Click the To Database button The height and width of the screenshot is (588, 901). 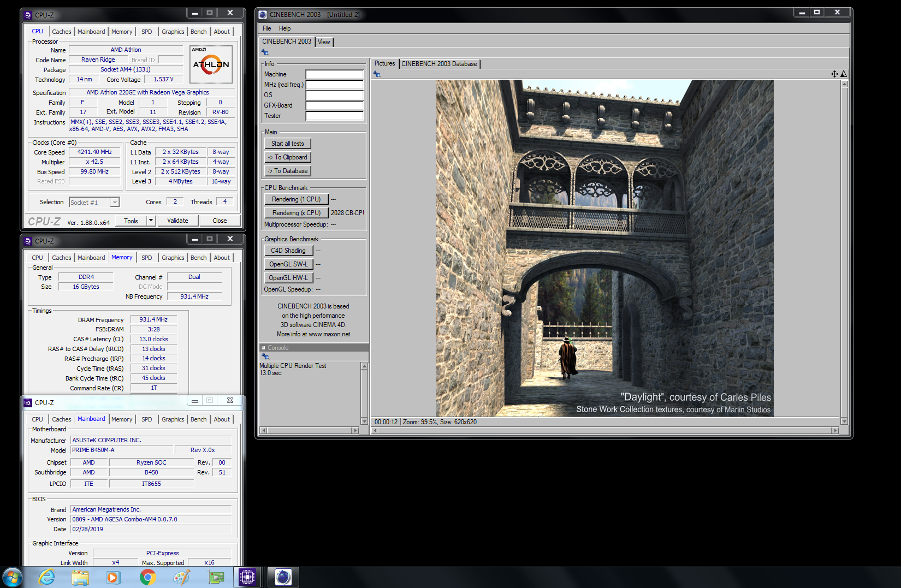point(288,171)
